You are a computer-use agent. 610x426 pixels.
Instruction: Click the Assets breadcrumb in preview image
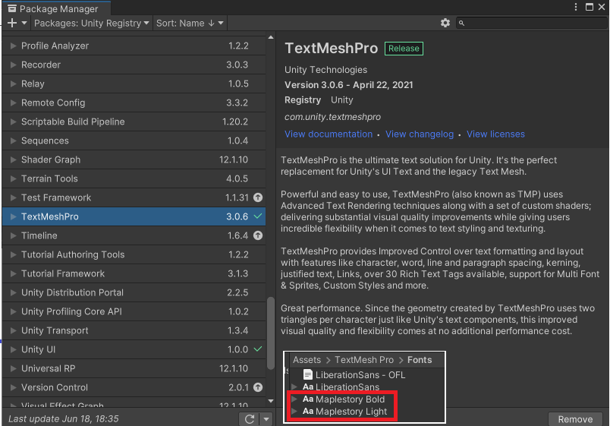tap(307, 360)
